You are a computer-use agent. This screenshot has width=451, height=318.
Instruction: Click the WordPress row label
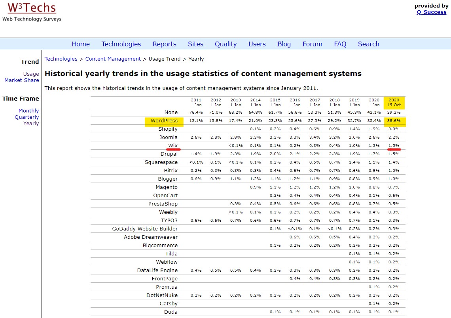coord(164,121)
